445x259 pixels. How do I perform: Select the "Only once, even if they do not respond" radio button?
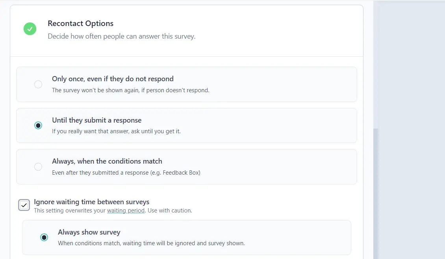38,84
